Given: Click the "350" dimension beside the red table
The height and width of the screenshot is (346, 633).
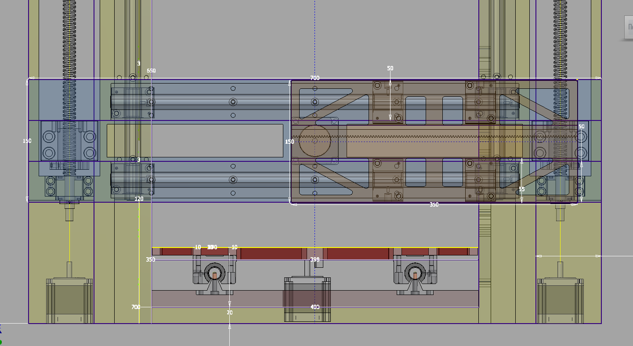Looking at the screenshot, I should click(151, 259).
